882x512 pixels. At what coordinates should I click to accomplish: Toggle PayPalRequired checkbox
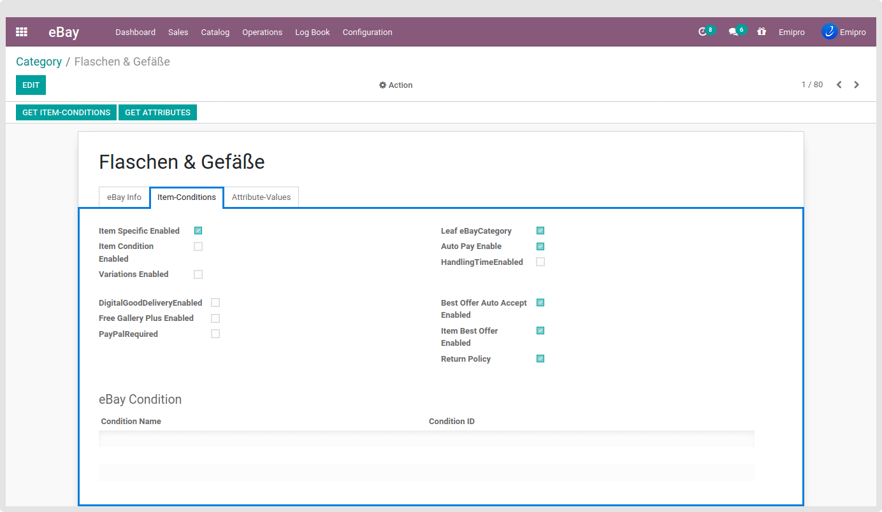(x=215, y=334)
